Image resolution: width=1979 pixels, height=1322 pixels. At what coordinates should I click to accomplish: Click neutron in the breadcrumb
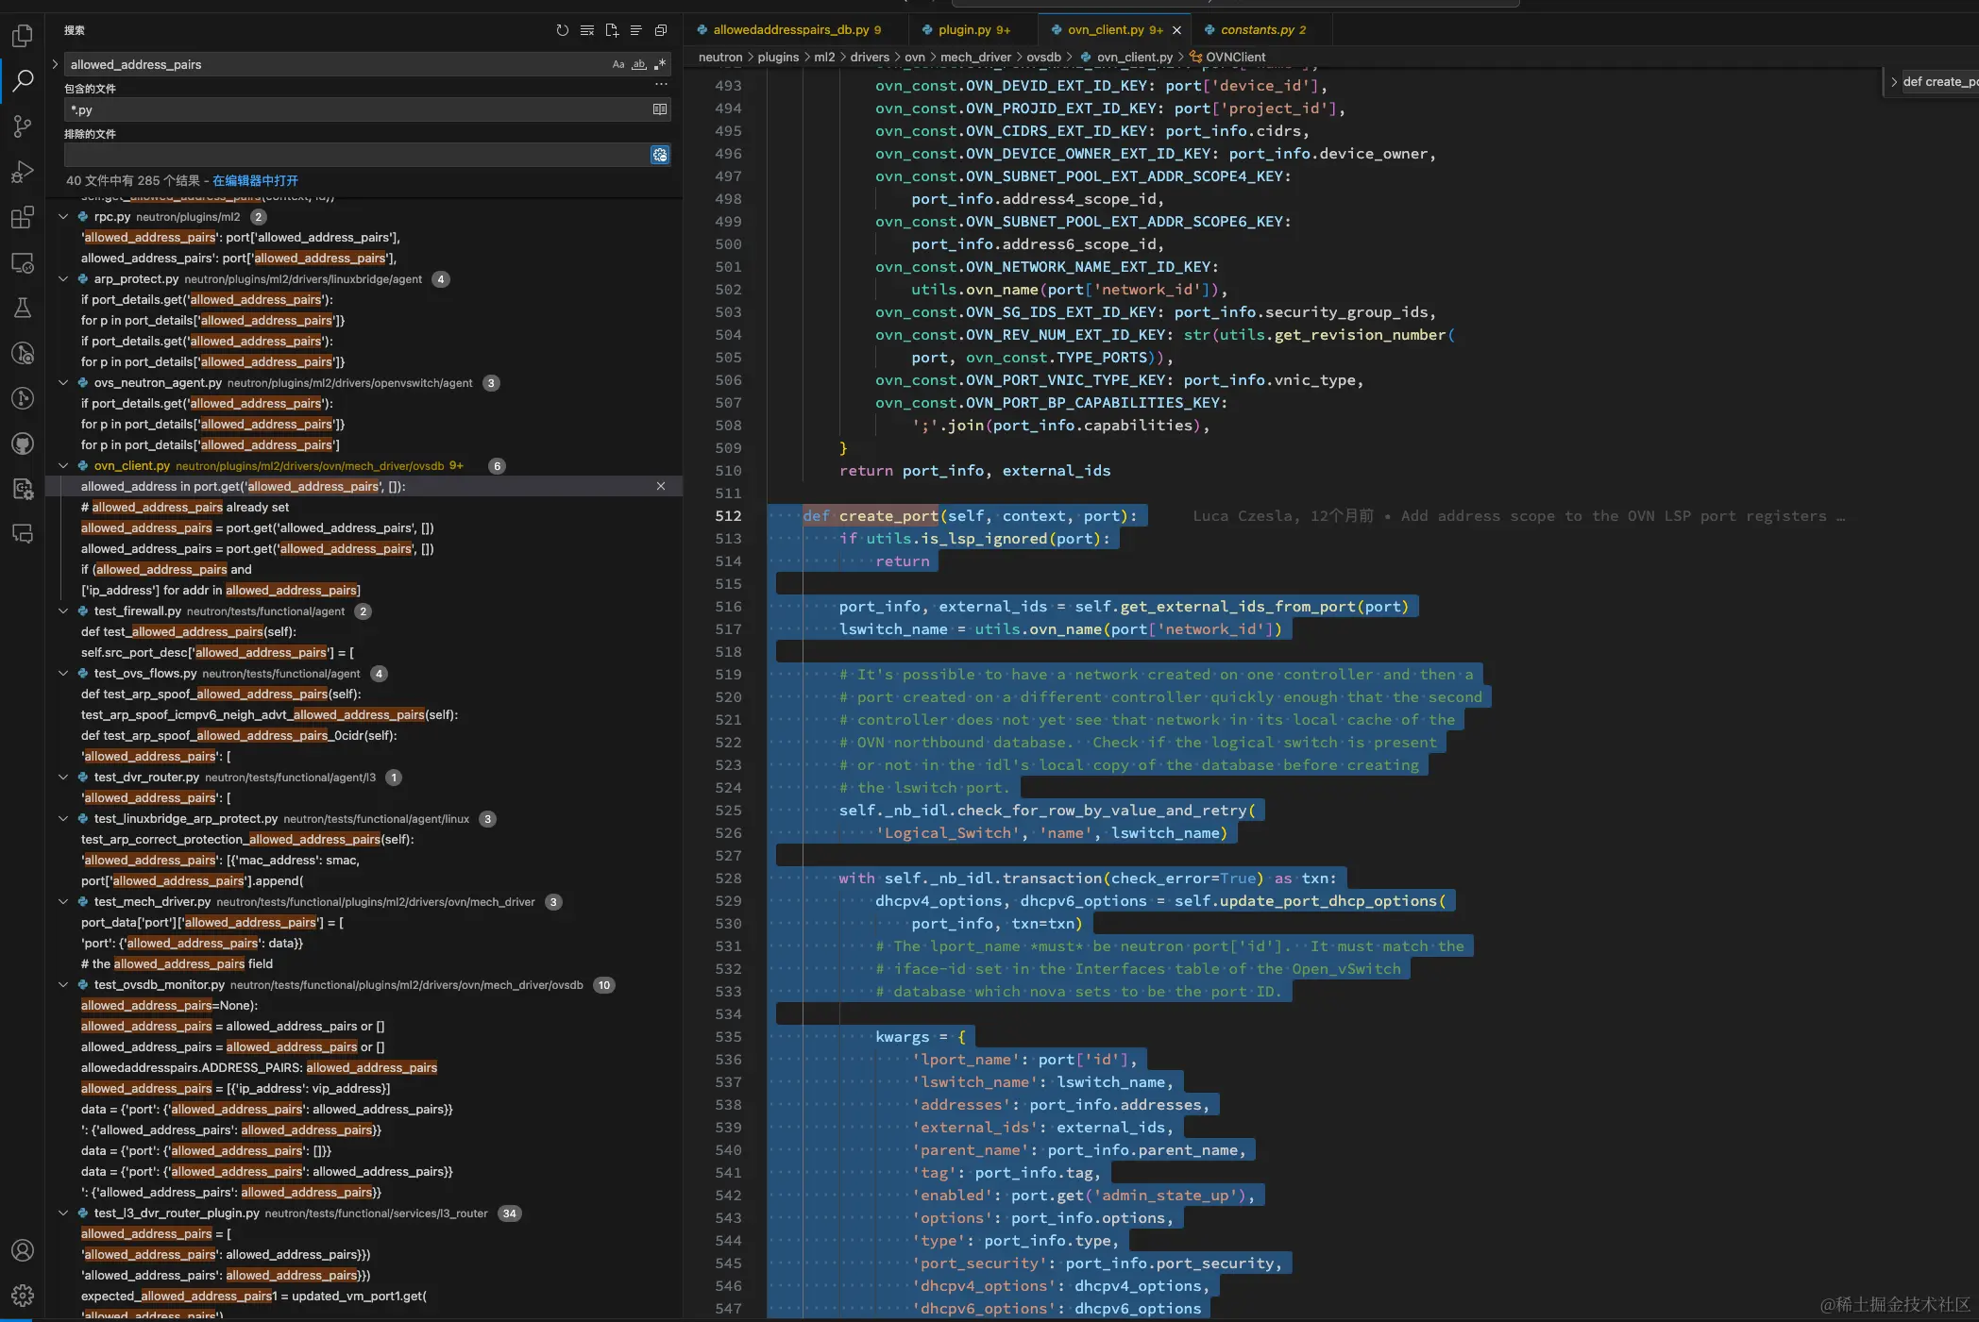(720, 58)
